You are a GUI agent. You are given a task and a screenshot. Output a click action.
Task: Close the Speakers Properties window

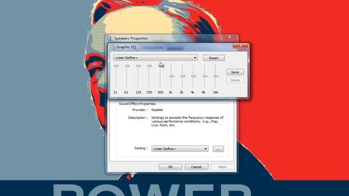click(x=230, y=37)
